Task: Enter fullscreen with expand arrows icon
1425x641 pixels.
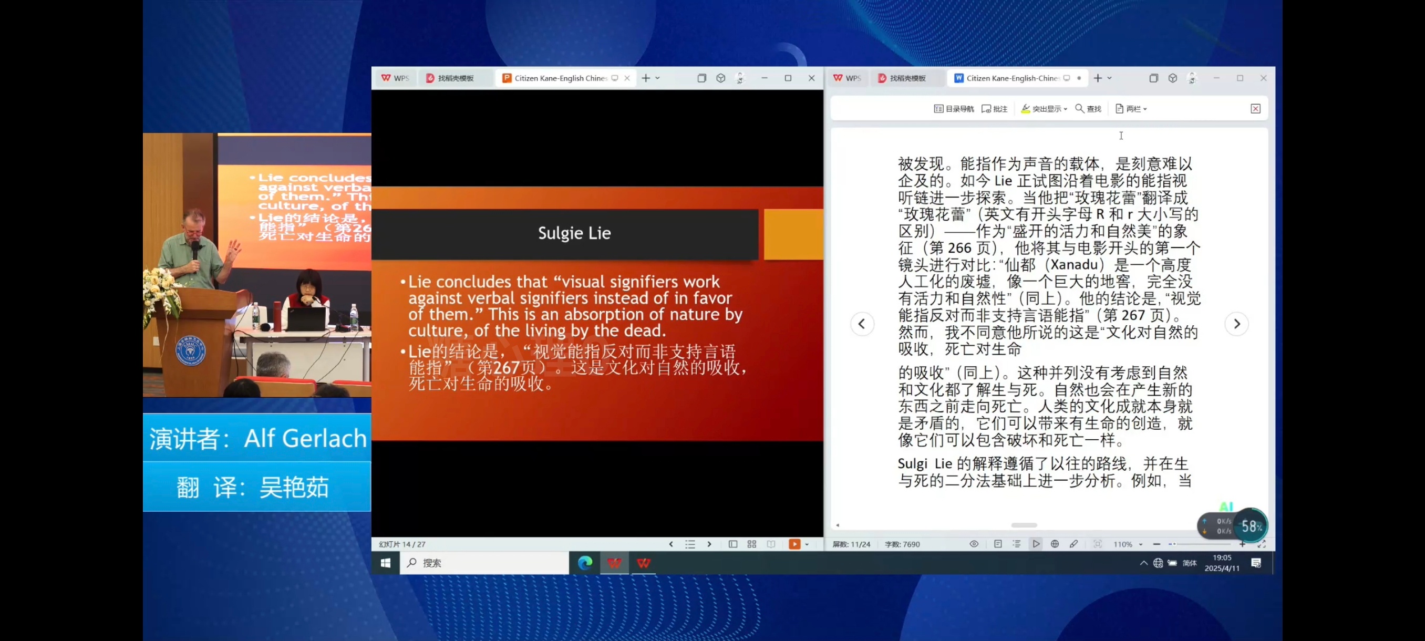Action: click(x=1262, y=545)
